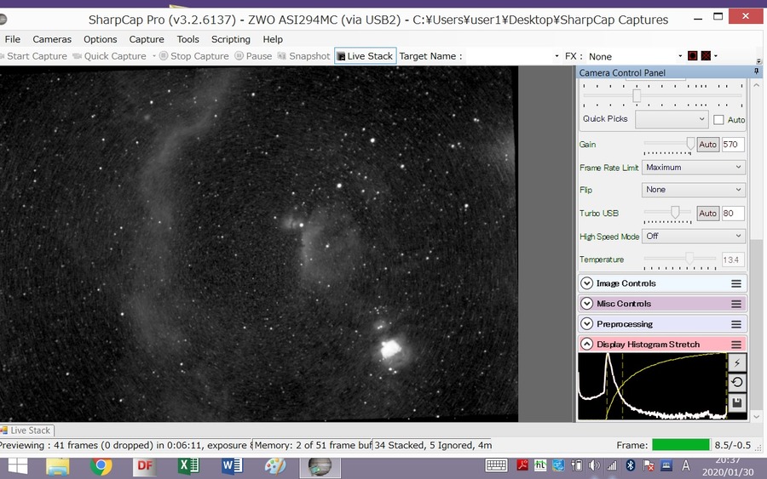Expand the Image Controls section
767x479 pixels.
click(586, 283)
